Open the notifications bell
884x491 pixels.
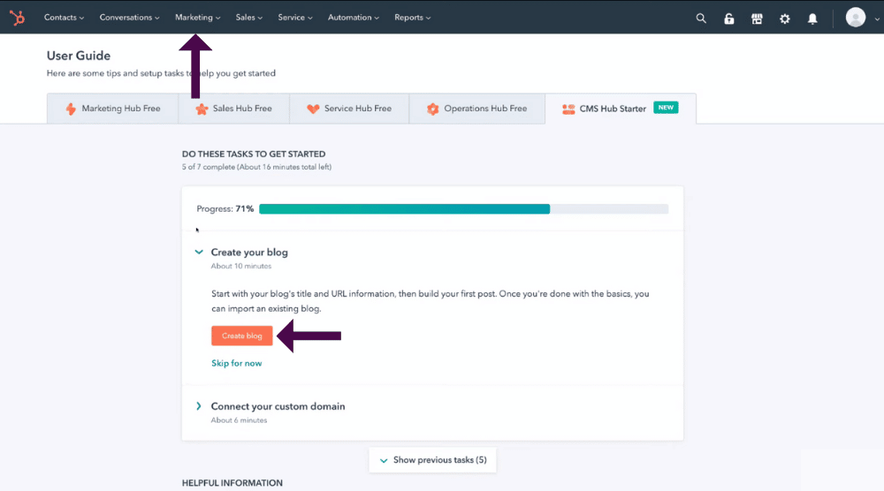point(812,18)
